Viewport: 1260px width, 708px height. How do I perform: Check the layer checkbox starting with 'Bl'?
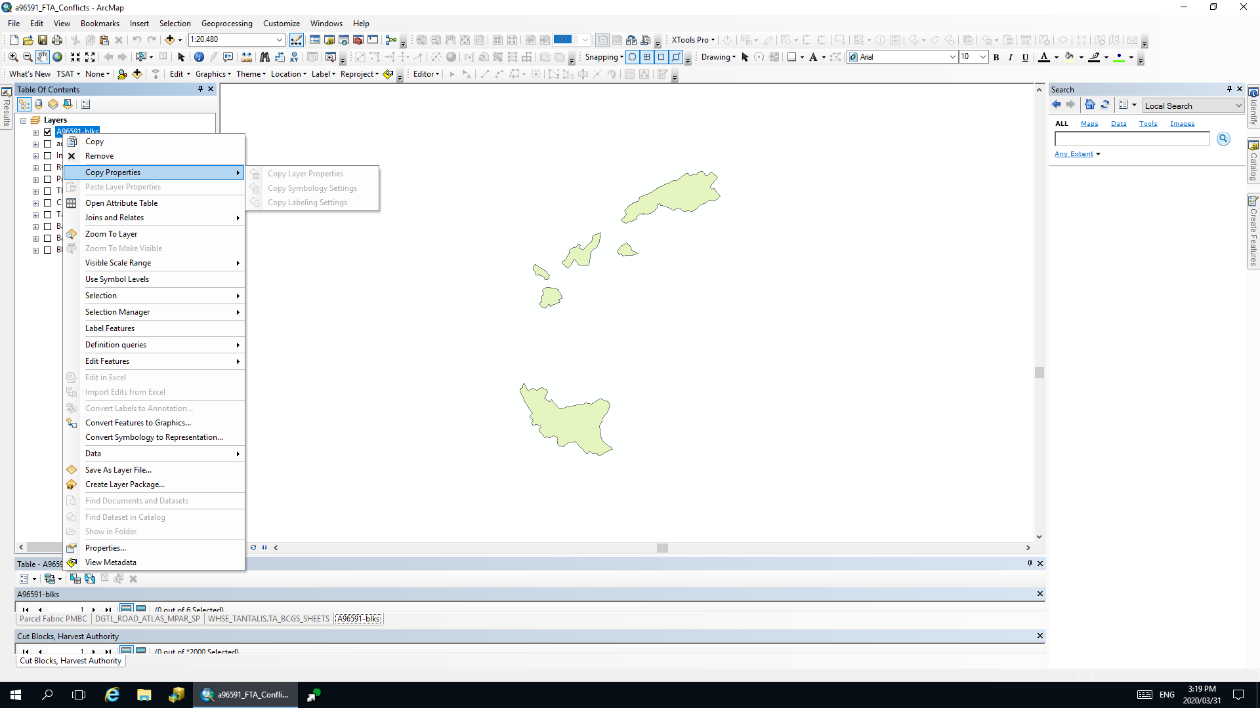click(x=48, y=250)
